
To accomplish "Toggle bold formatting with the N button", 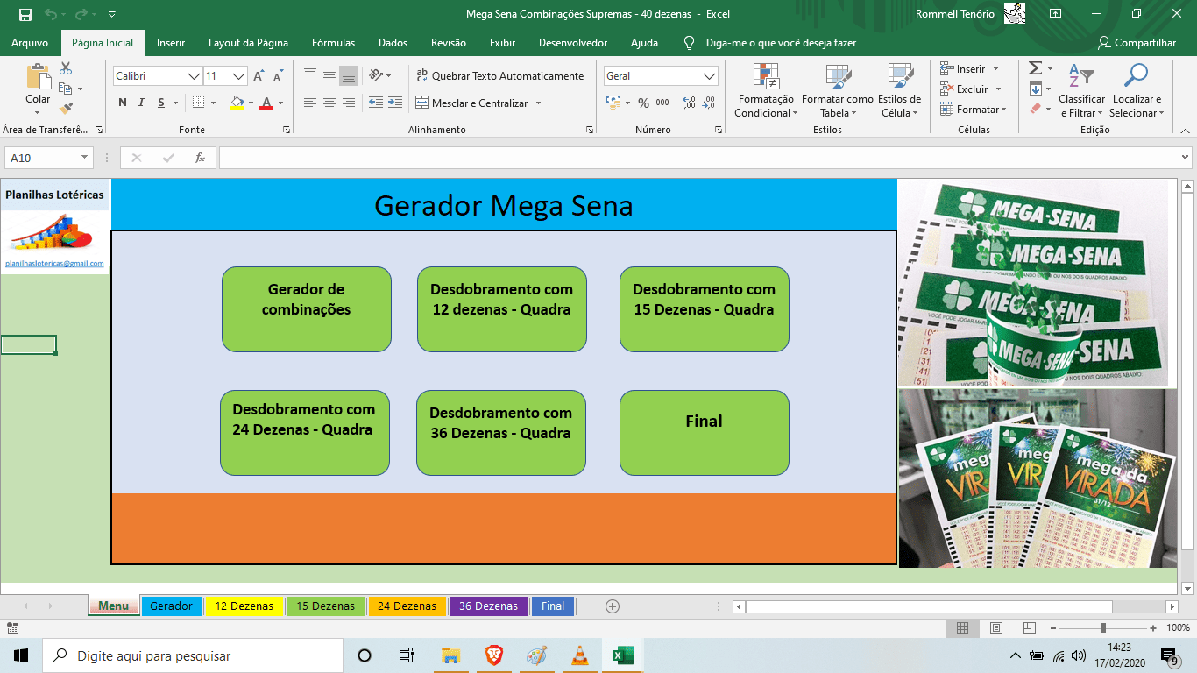I will point(123,103).
